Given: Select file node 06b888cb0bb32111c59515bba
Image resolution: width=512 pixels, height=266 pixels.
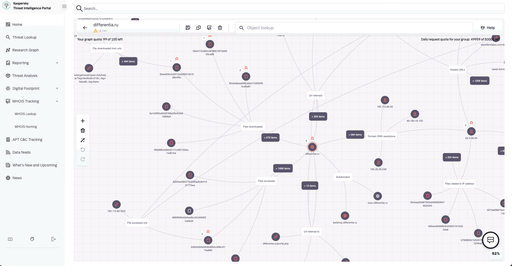Looking at the screenshot, I should (171, 143).
